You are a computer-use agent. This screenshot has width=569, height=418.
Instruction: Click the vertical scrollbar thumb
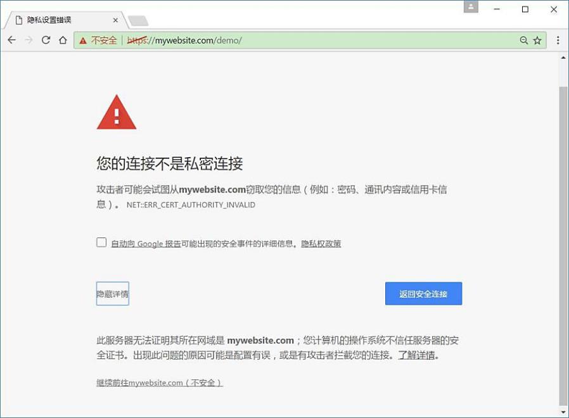click(x=563, y=247)
